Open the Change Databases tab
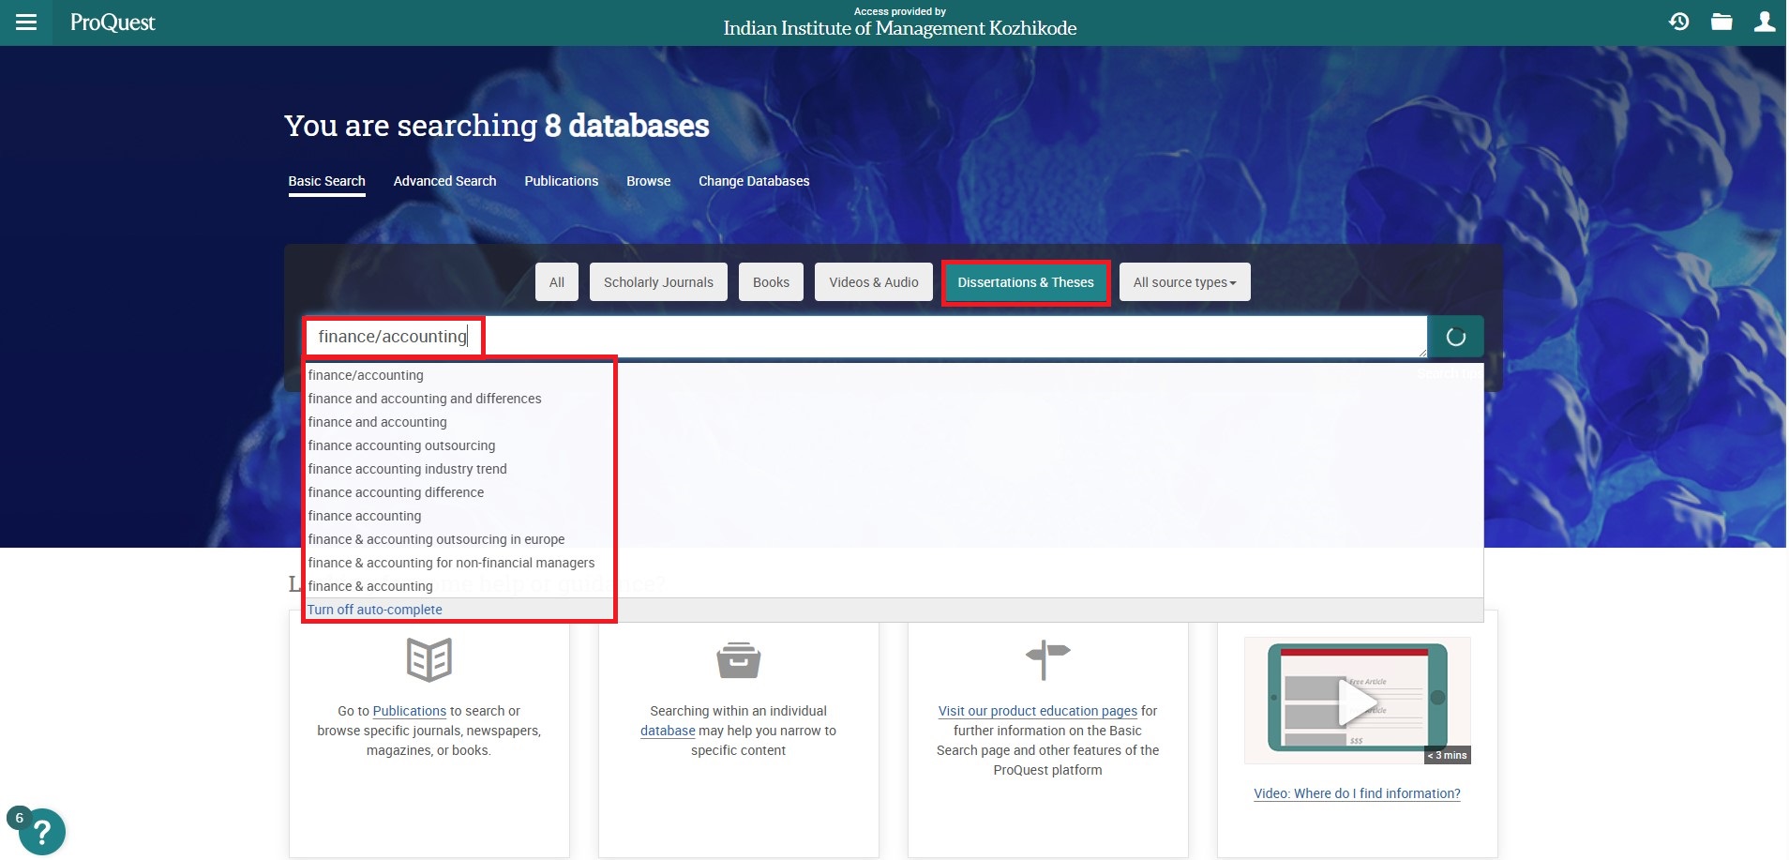Image resolution: width=1789 pixels, height=860 pixels. pos(753,181)
